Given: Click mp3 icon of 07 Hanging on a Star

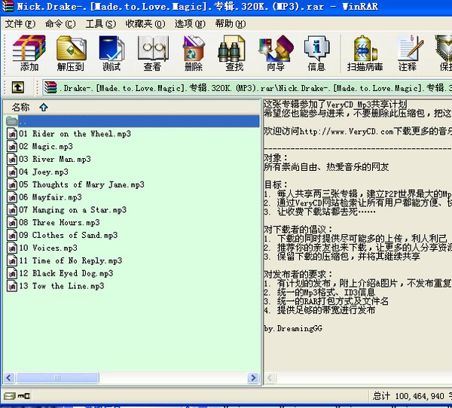Looking at the screenshot, I should [x=12, y=210].
